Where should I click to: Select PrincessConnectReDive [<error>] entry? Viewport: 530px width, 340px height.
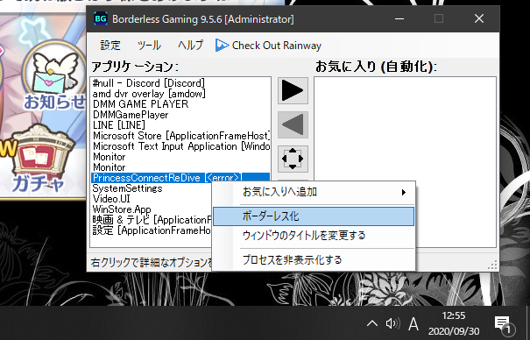180,177
